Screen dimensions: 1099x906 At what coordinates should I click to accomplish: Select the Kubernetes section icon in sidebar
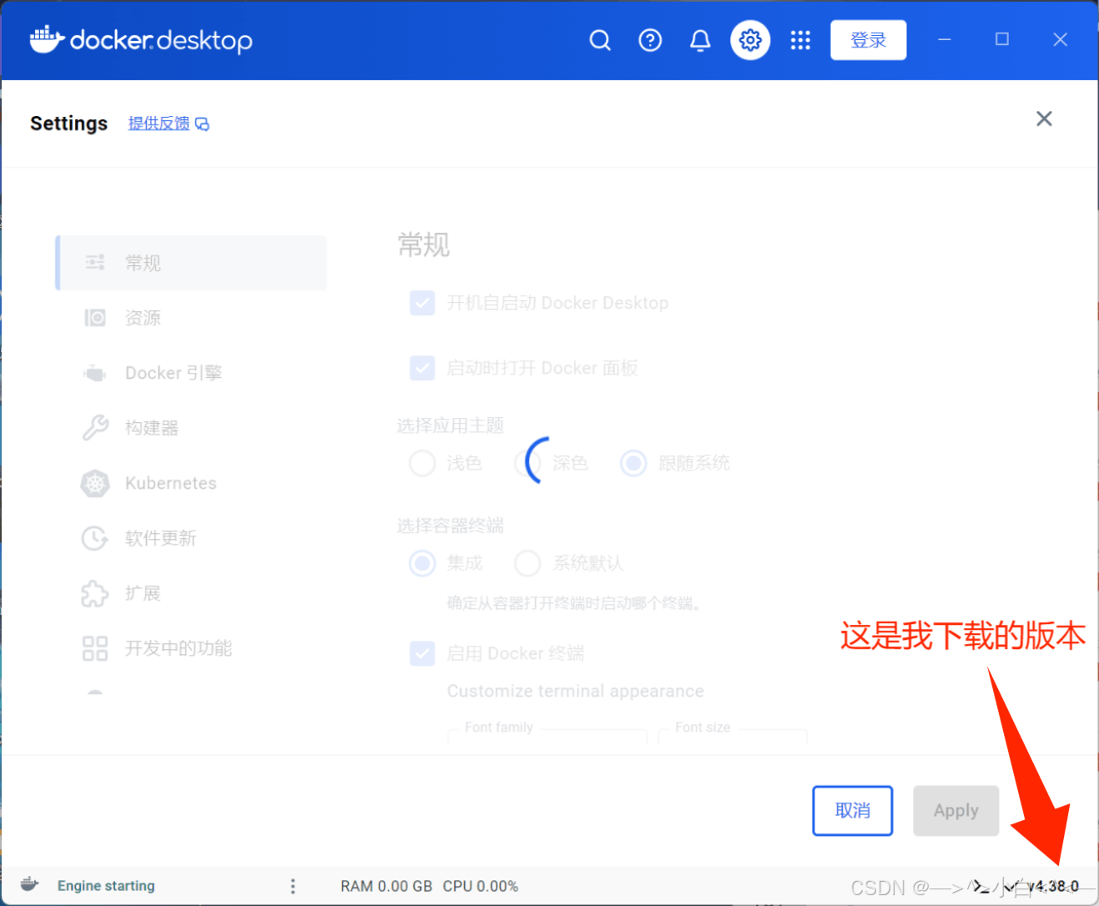(x=95, y=483)
